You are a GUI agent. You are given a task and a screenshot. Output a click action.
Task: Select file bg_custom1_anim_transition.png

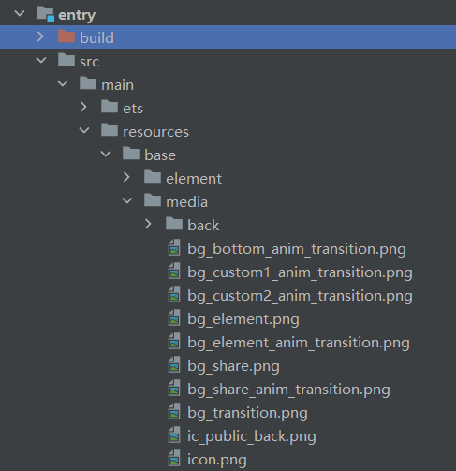[x=300, y=272]
